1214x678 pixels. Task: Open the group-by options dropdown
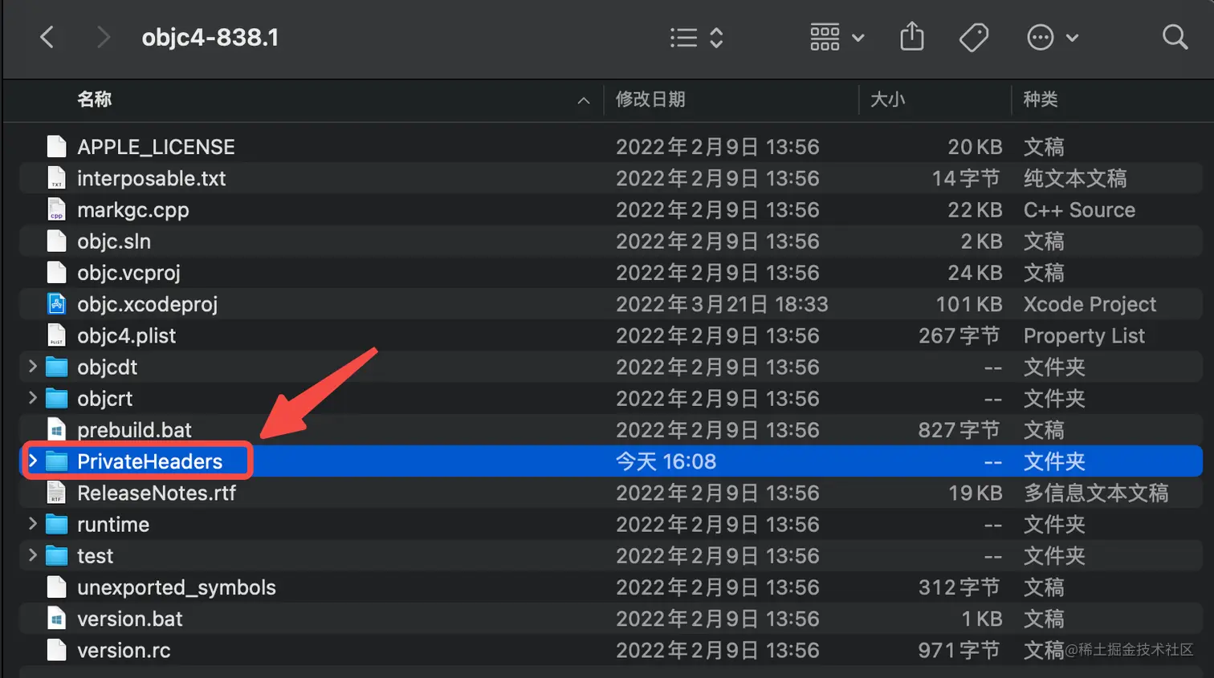coord(837,37)
